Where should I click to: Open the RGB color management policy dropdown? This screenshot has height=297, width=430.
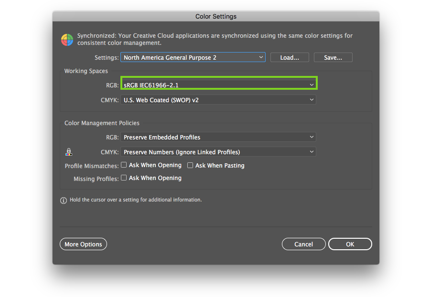coord(218,137)
